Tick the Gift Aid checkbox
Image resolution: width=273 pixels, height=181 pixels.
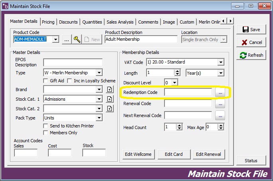(x=45, y=81)
